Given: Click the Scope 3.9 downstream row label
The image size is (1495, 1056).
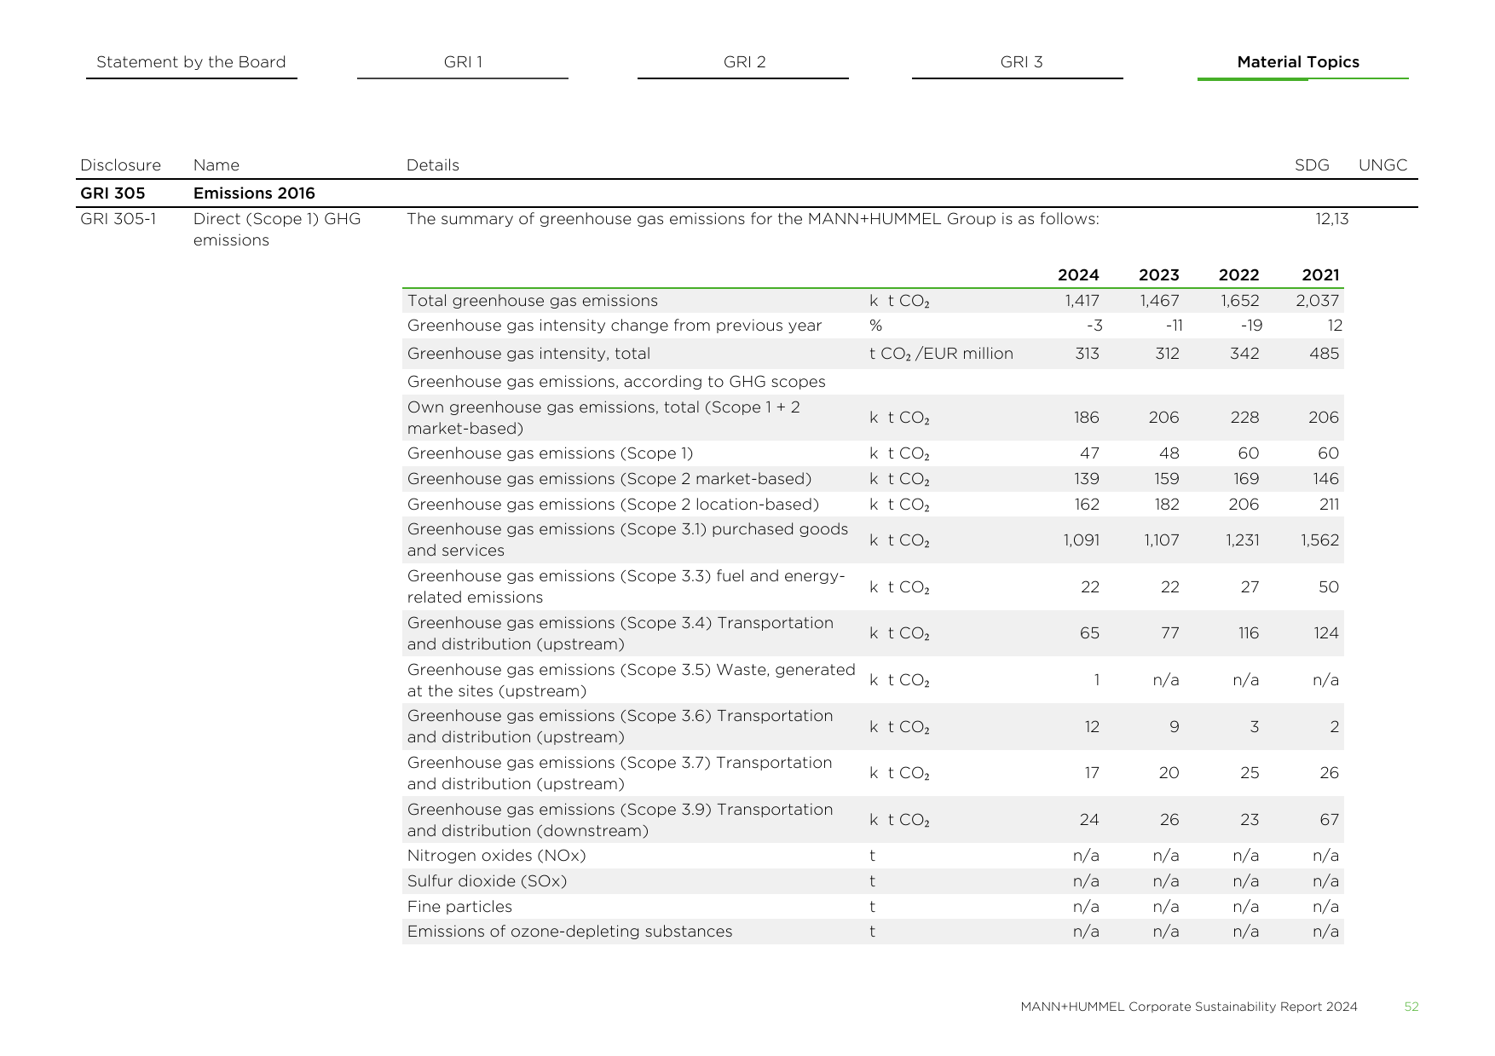Looking at the screenshot, I should click(621, 820).
